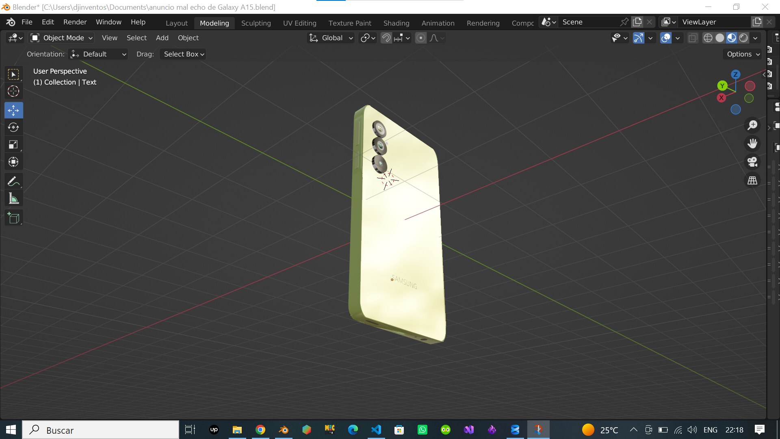The height and width of the screenshot is (439, 780).
Task: Select the Rotate tool
Action: coord(13,127)
